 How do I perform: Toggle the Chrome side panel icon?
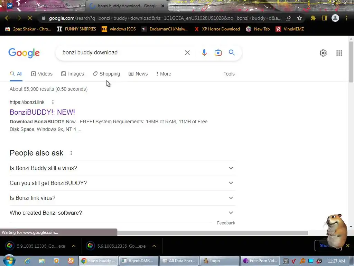(324, 18)
